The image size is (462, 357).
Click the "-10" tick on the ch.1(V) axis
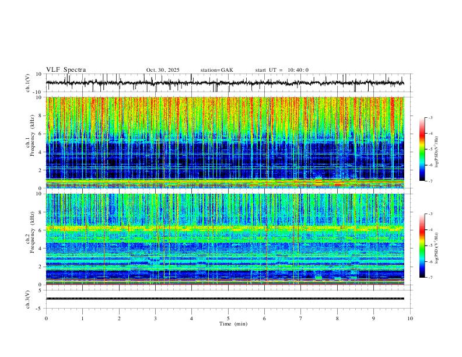point(38,92)
